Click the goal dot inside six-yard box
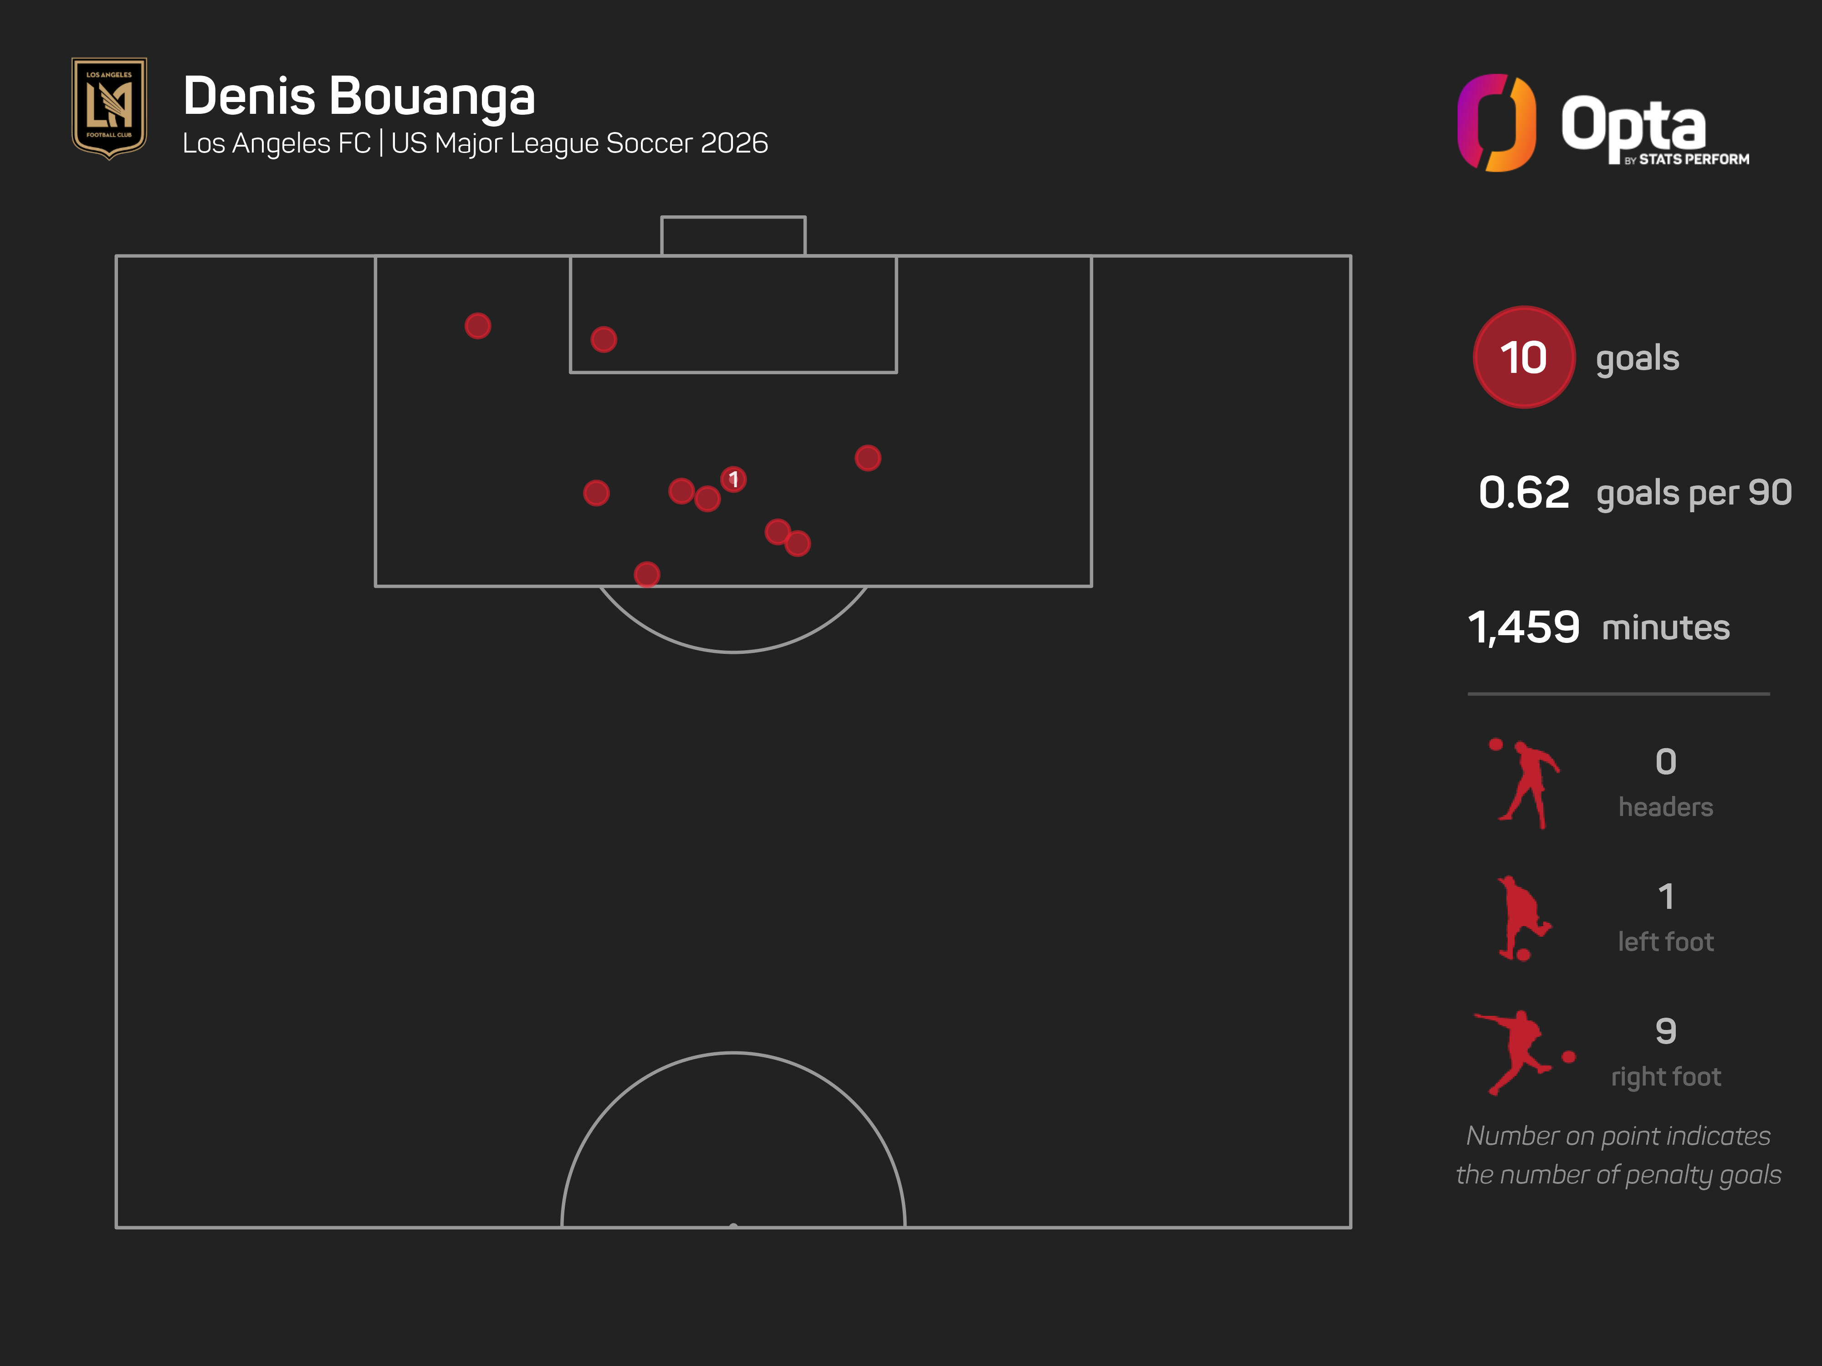The height and width of the screenshot is (1366, 1822). (604, 339)
